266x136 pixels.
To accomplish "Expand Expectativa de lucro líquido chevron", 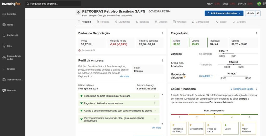I will pyautogui.click(x=155, y=96).
